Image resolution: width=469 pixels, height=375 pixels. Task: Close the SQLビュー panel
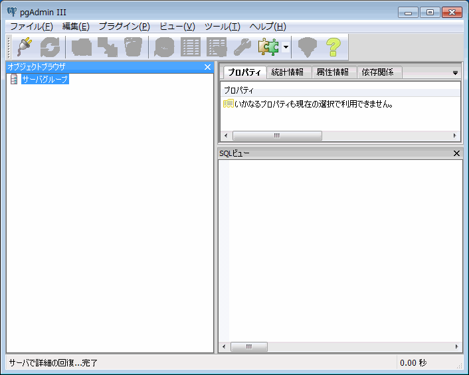[456, 153]
